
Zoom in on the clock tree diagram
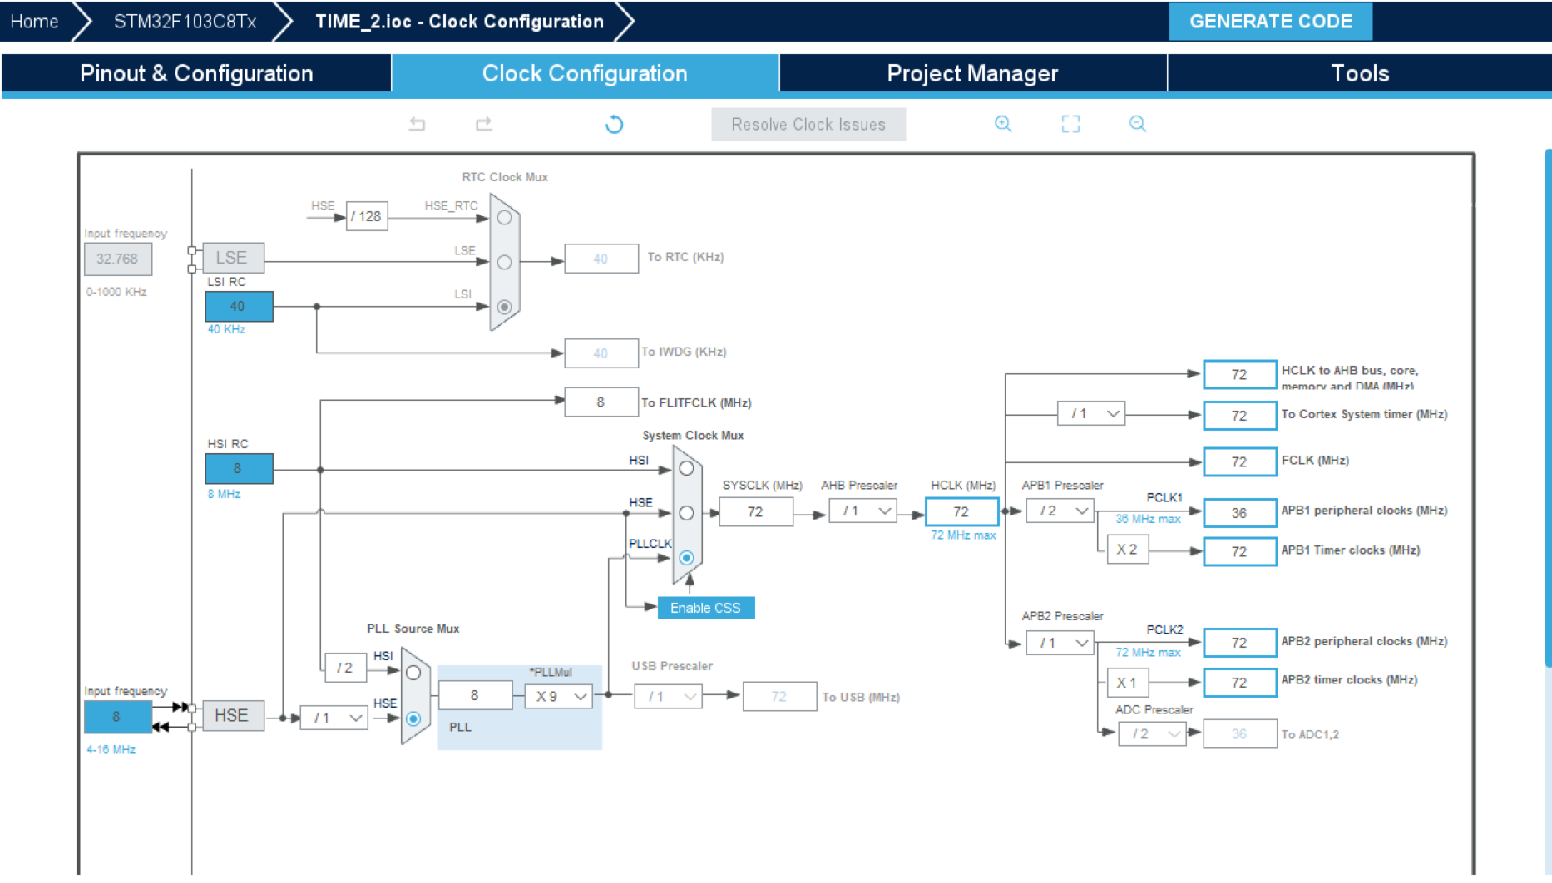click(1003, 124)
